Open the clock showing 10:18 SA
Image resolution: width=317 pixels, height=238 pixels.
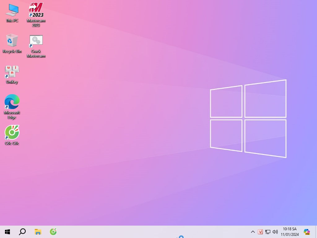289,232
